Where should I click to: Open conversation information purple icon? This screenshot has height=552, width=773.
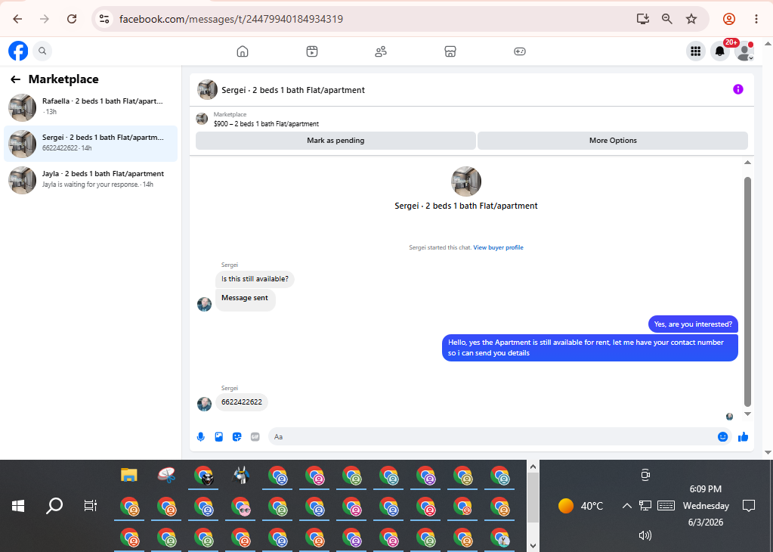pos(738,89)
